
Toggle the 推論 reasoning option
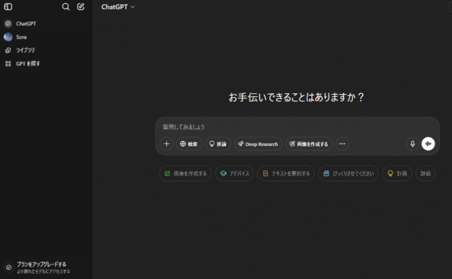218,144
